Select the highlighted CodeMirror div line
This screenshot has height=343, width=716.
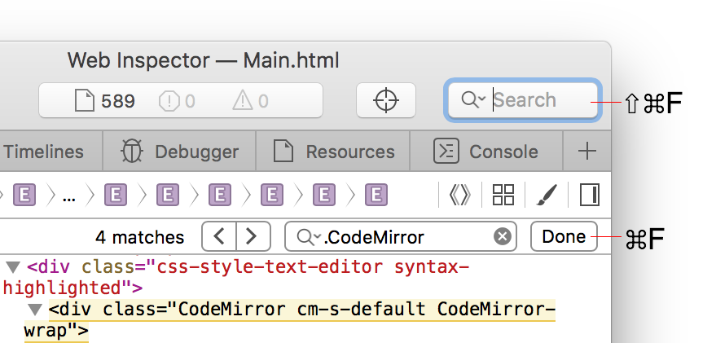coord(289,320)
